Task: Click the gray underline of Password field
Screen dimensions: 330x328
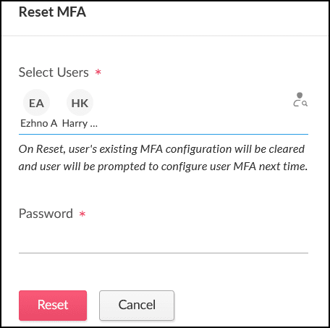Action: 164,253
